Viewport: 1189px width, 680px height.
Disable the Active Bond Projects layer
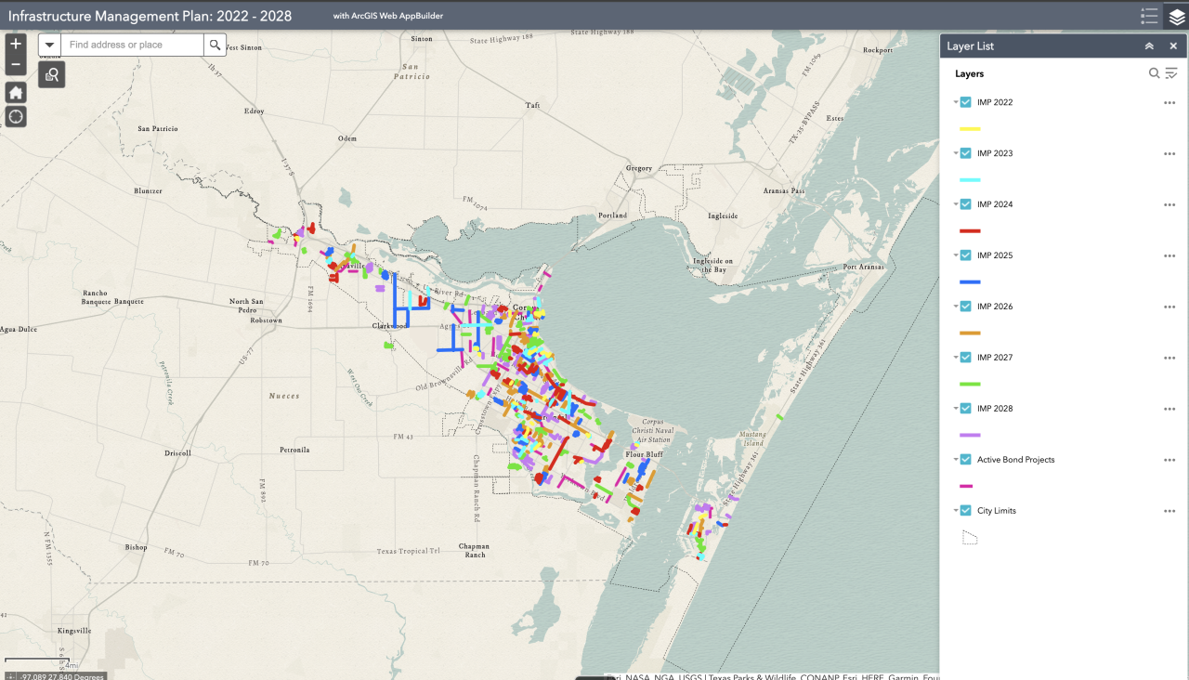point(966,459)
